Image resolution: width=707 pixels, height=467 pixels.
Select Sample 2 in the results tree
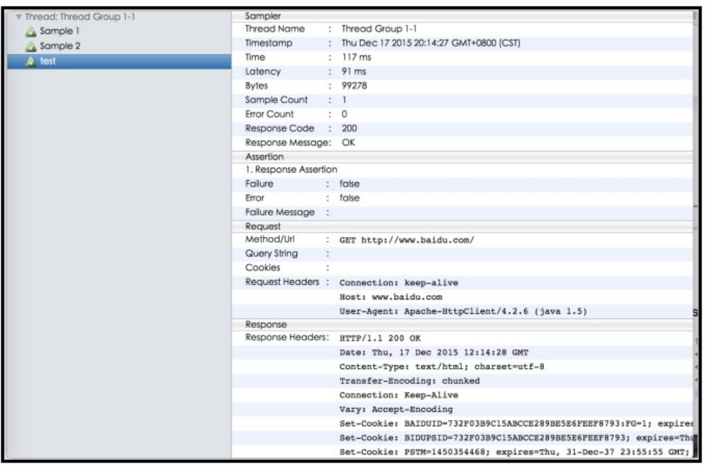60,46
